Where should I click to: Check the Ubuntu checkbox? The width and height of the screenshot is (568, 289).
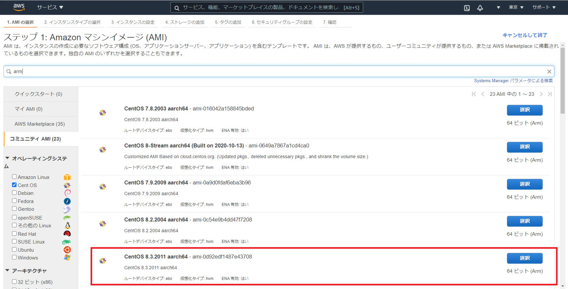pyautogui.click(x=14, y=249)
